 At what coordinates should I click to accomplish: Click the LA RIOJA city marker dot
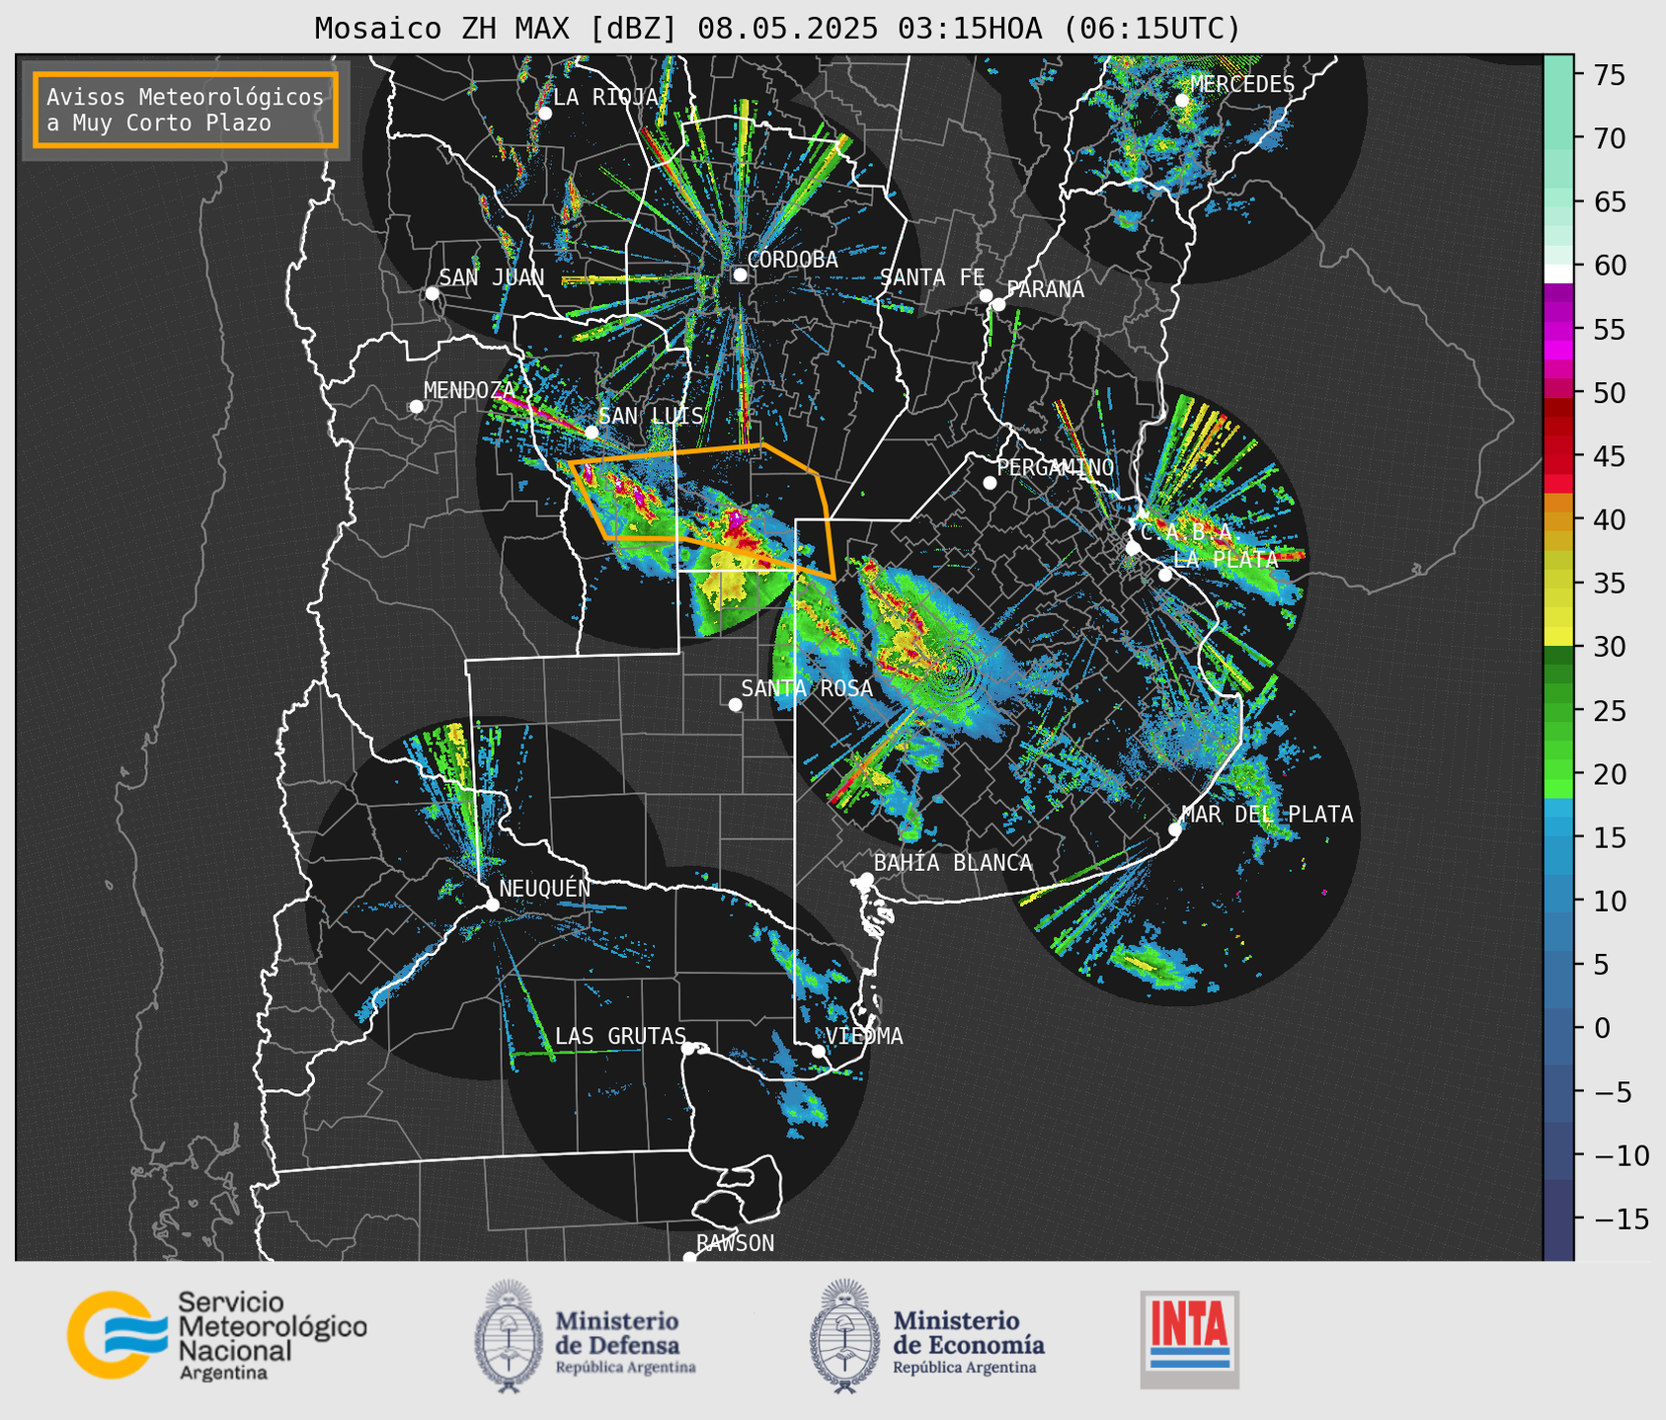(x=544, y=113)
